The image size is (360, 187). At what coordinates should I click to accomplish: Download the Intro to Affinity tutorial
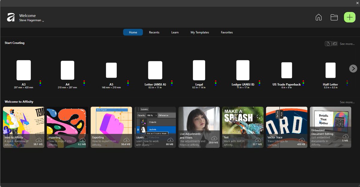tap(38, 140)
